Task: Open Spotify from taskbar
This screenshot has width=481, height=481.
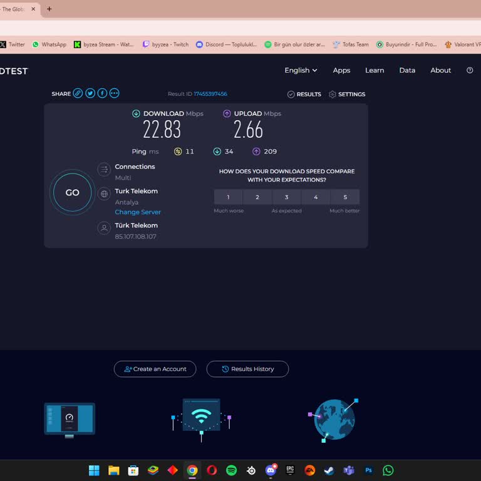Action: pos(231,470)
